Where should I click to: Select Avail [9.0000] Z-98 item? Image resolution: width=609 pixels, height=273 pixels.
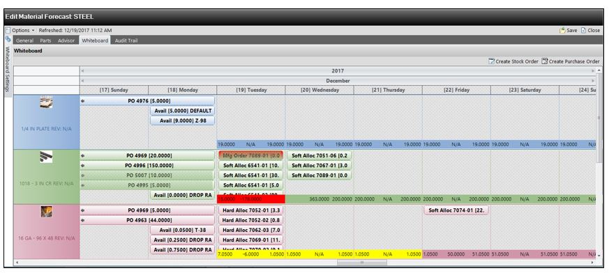tap(183, 120)
